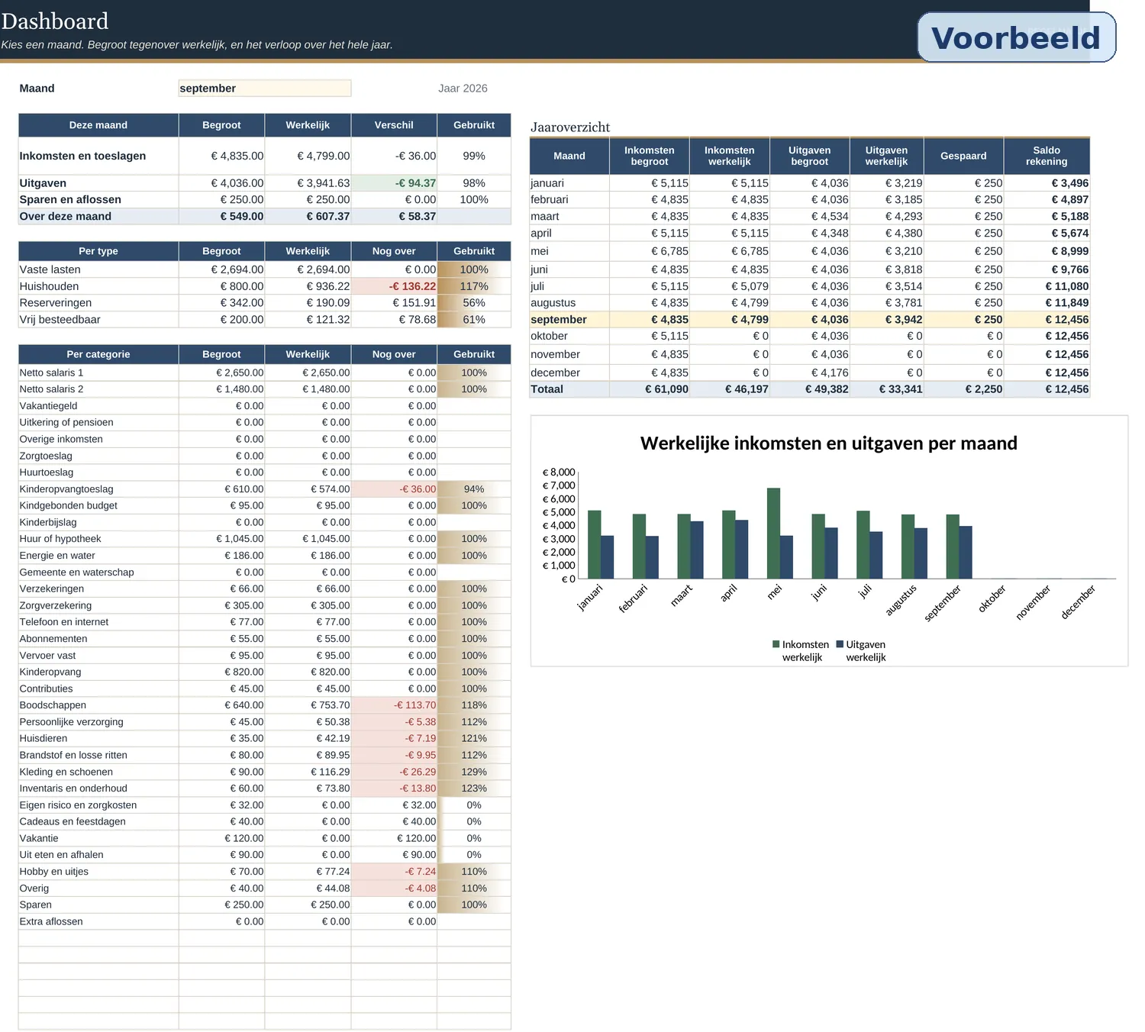Click the "Dashboard" title
The width and height of the screenshot is (1145, 1032).
[55, 21]
